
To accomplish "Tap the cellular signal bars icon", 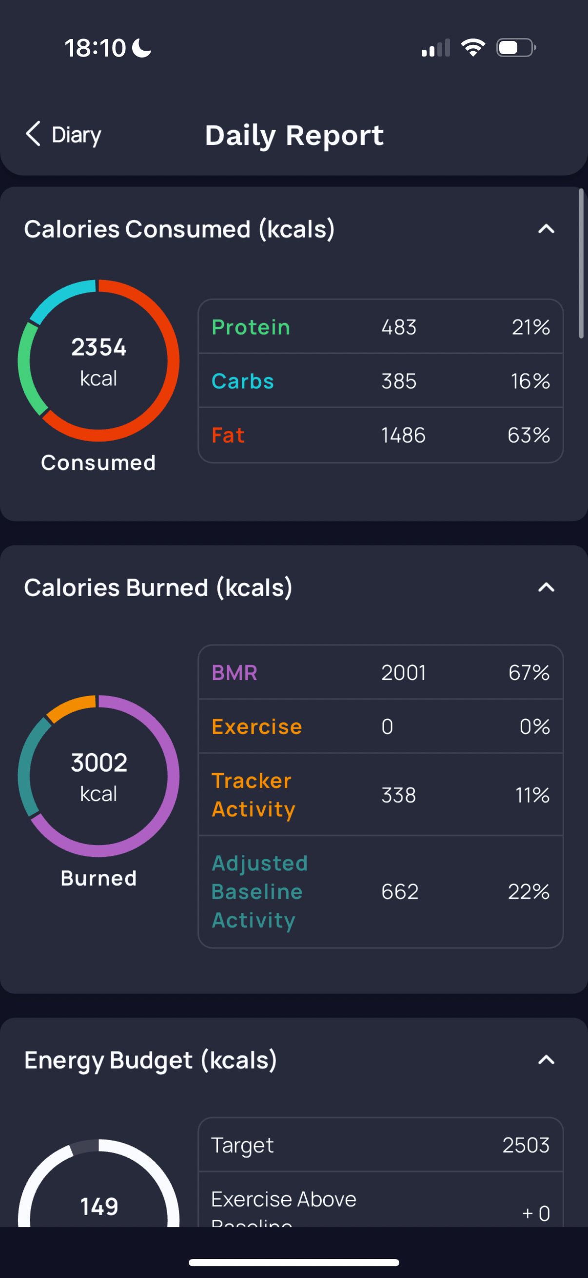I will [x=436, y=48].
